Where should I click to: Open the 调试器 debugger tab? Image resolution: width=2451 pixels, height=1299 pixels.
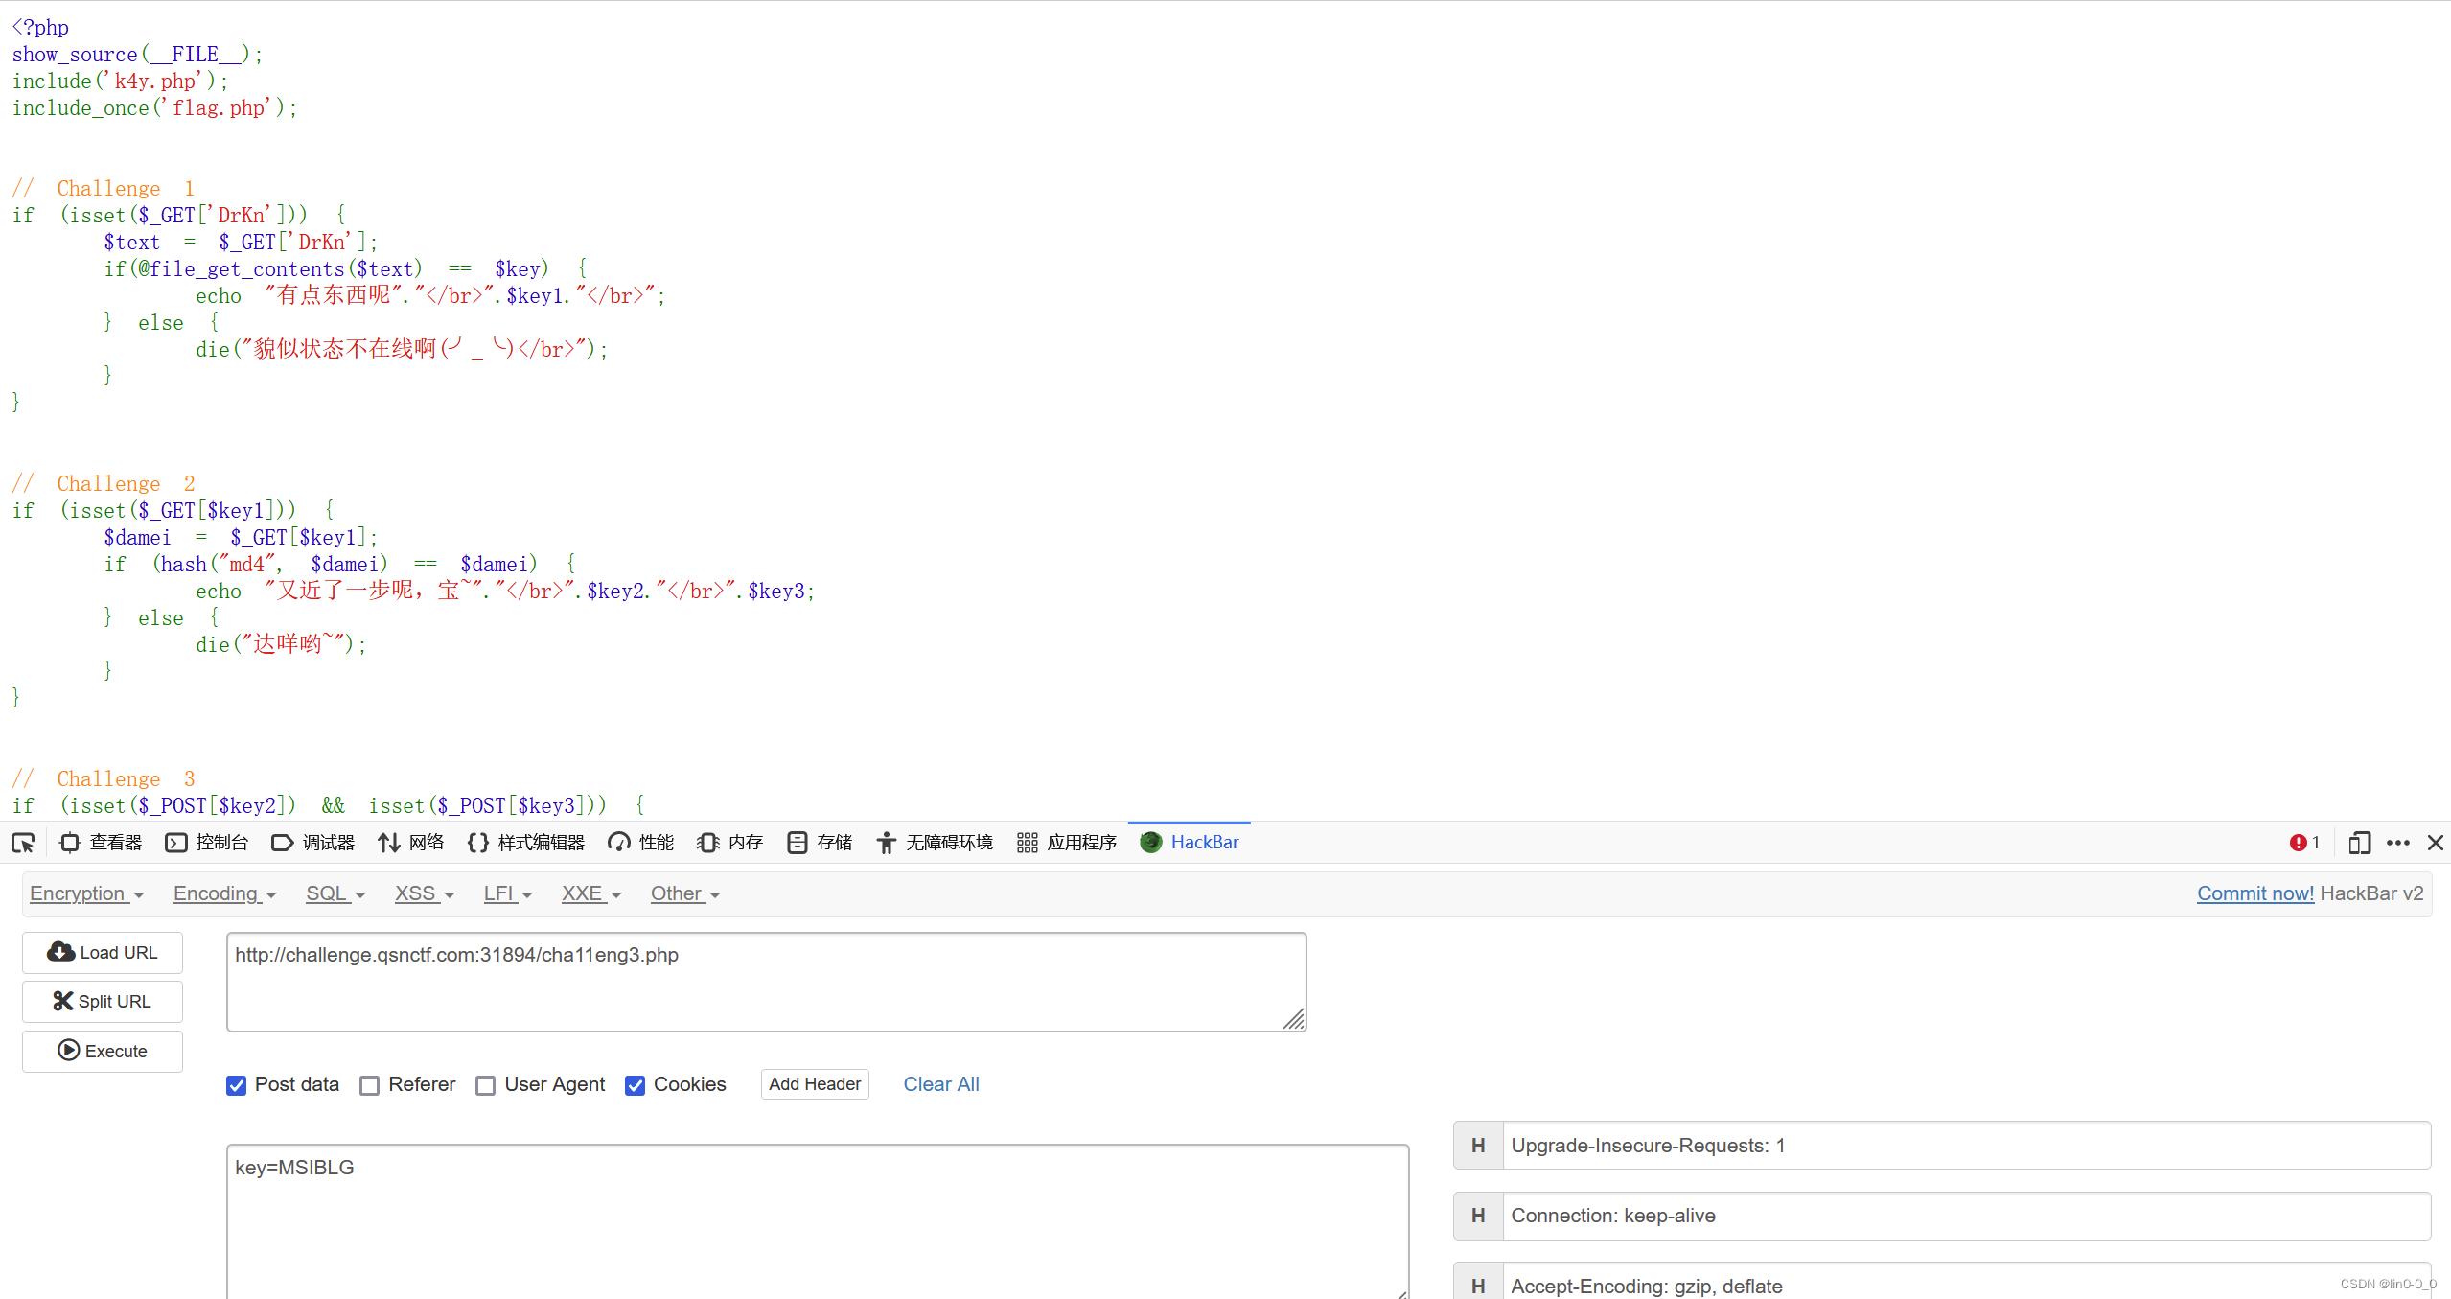pyautogui.click(x=313, y=843)
